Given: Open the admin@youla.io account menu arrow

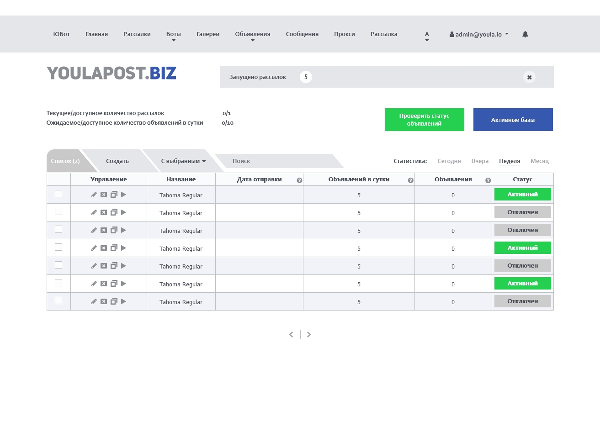Looking at the screenshot, I should click(x=507, y=34).
